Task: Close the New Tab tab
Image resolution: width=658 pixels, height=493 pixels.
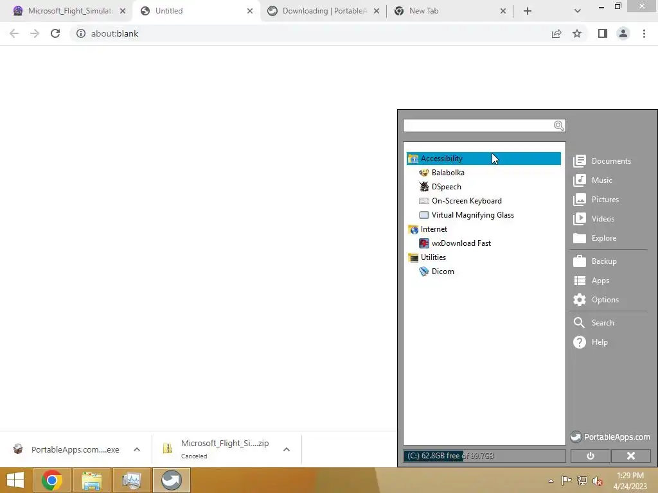Action: [x=502, y=12]
